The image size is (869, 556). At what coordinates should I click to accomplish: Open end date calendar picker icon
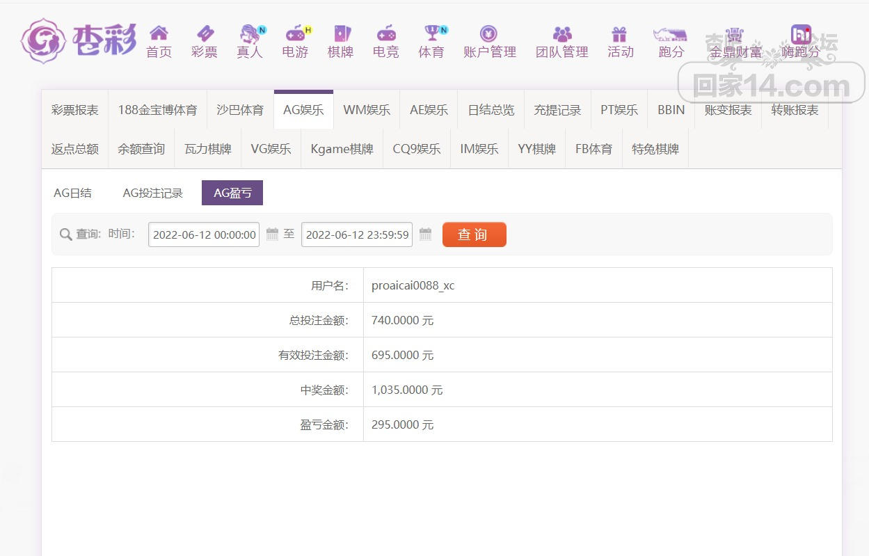425,235
